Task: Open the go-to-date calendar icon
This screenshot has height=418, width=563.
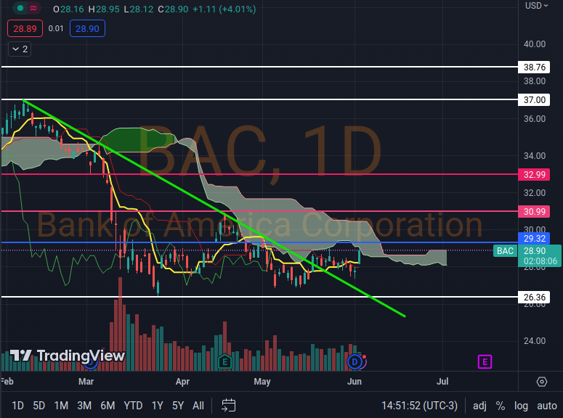Action: (x=228, y=406)
